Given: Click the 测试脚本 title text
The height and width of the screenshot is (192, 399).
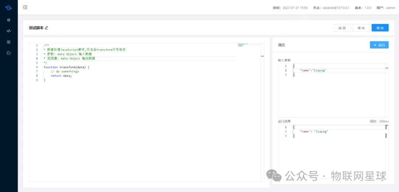Looking at the screenshot, I should click(36, 28).
